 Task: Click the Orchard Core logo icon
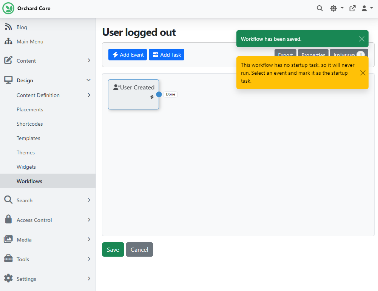click(x=8, y=8)
